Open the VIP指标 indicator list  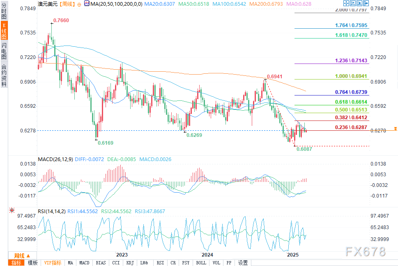tap(53, 263)
